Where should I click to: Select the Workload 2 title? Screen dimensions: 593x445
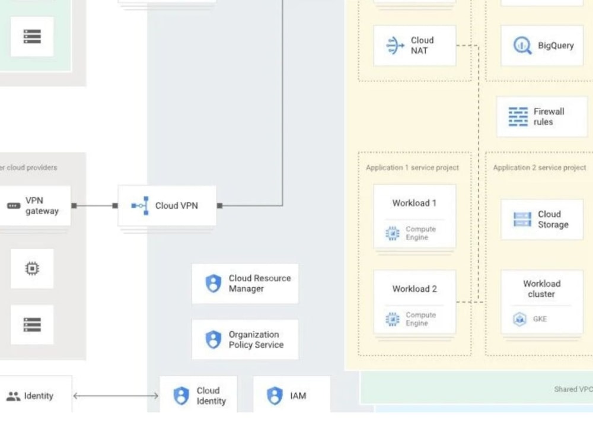[x=415, y=289]
